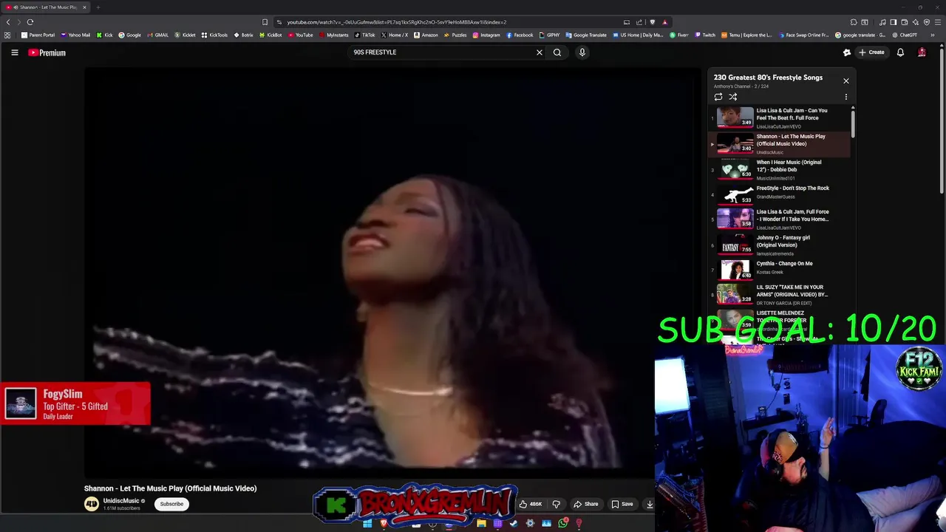Click the playlist panel scrollbar
Image resolution: width=946 pixels, height=532 pixels.
853,123
